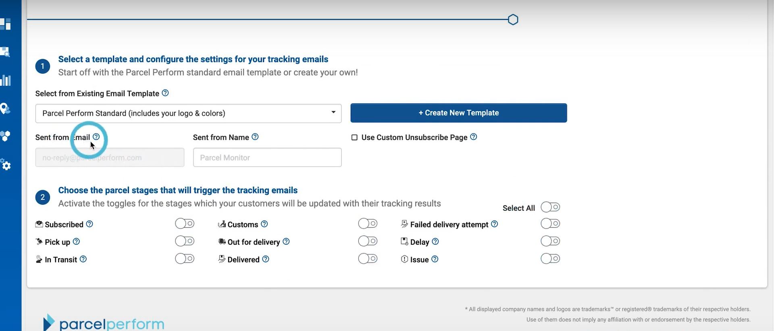Click help icon beside Failed delivery attempt

tap(495, 224)
